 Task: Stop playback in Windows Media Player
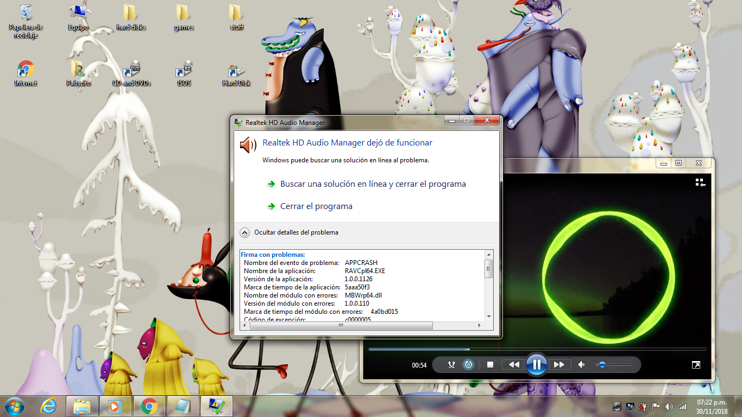coord(490,365)
